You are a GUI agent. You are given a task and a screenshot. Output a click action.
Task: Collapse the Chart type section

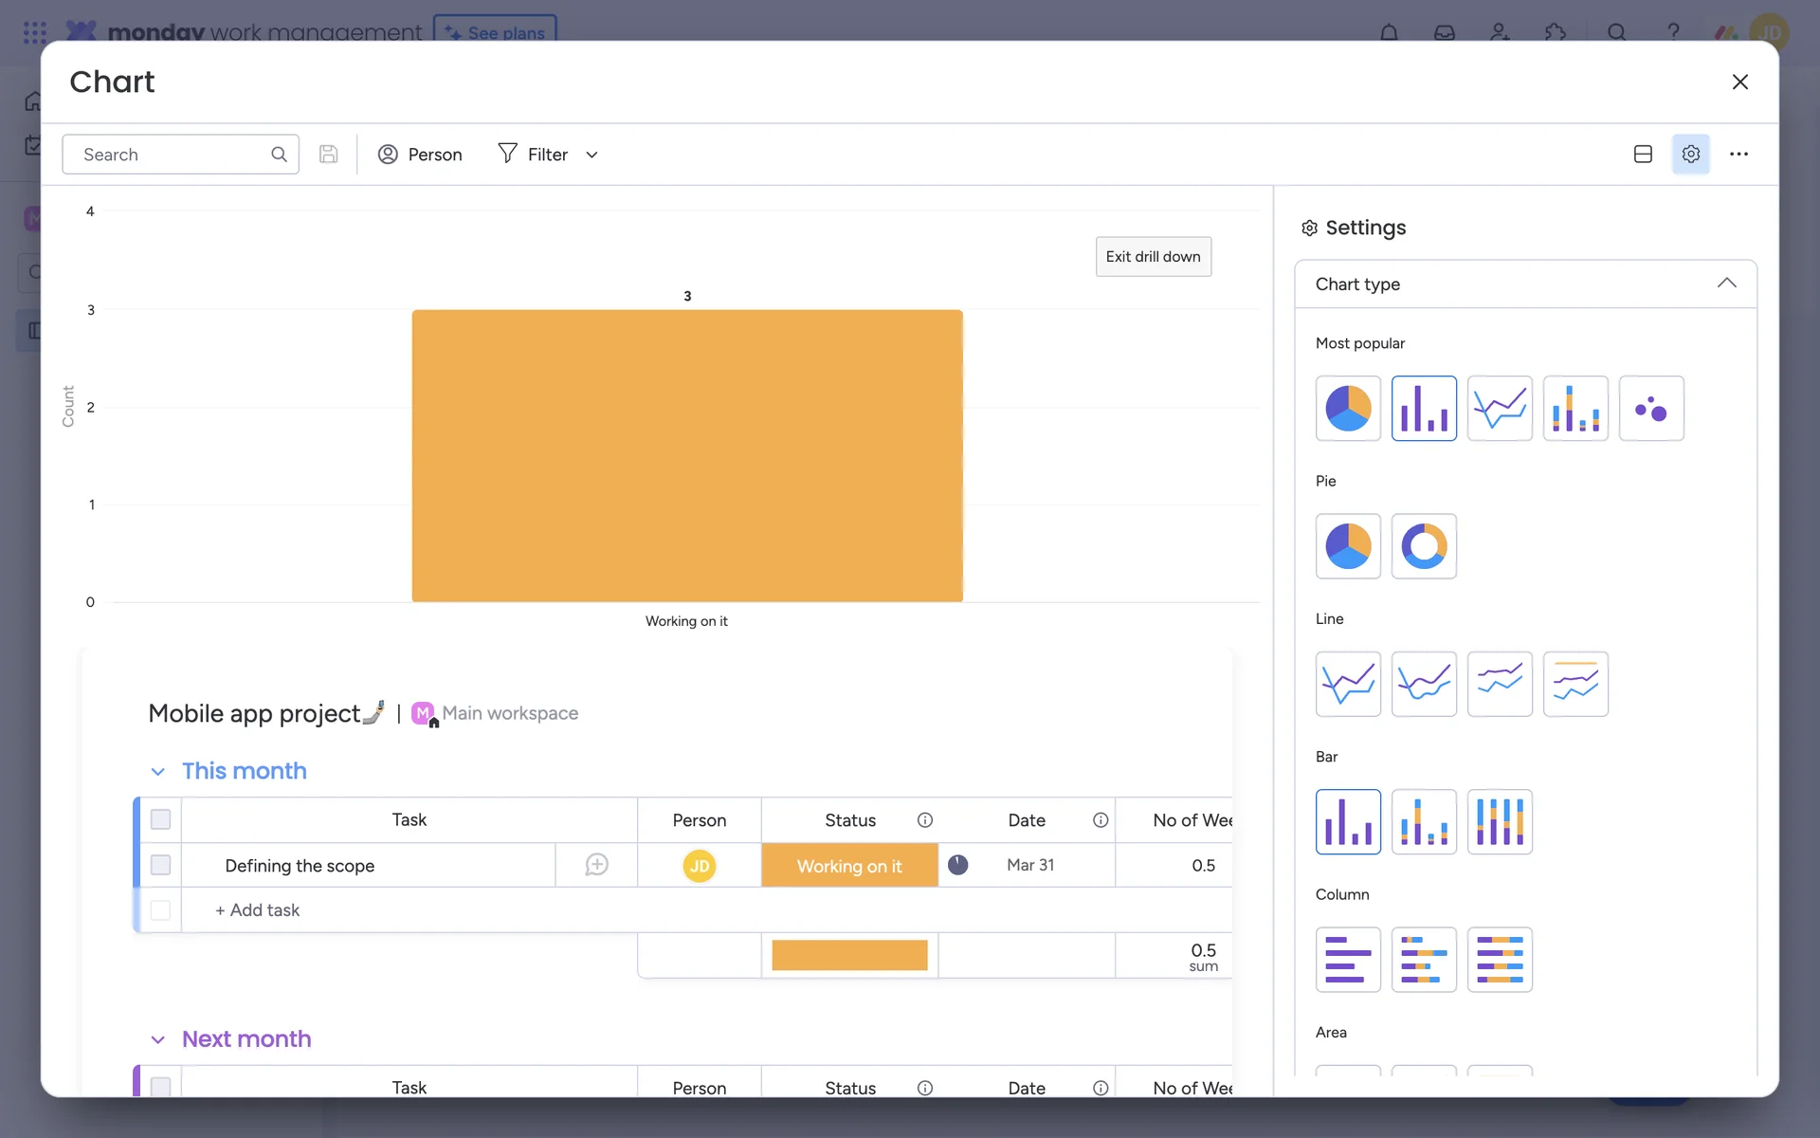pyautogui.click(x=1726, y=284)
